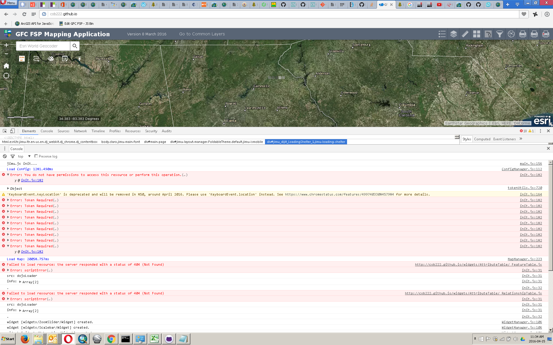The width and height of the screenshot is (553, 345).
Task: Click the browser address bar
Action: [279, 14]
